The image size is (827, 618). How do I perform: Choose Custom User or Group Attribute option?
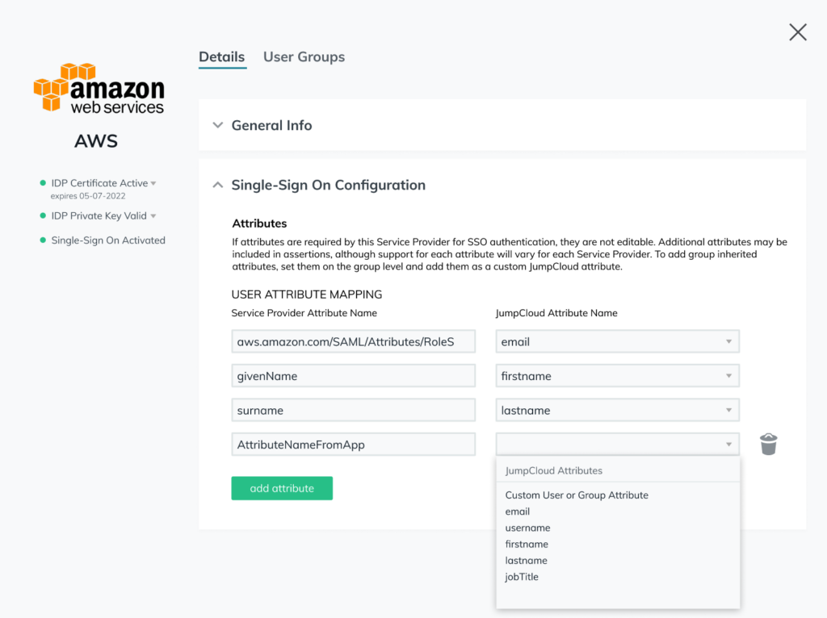pyautogui.click(x=577, y=495)
